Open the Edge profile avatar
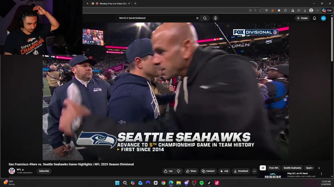 [311, 10]
